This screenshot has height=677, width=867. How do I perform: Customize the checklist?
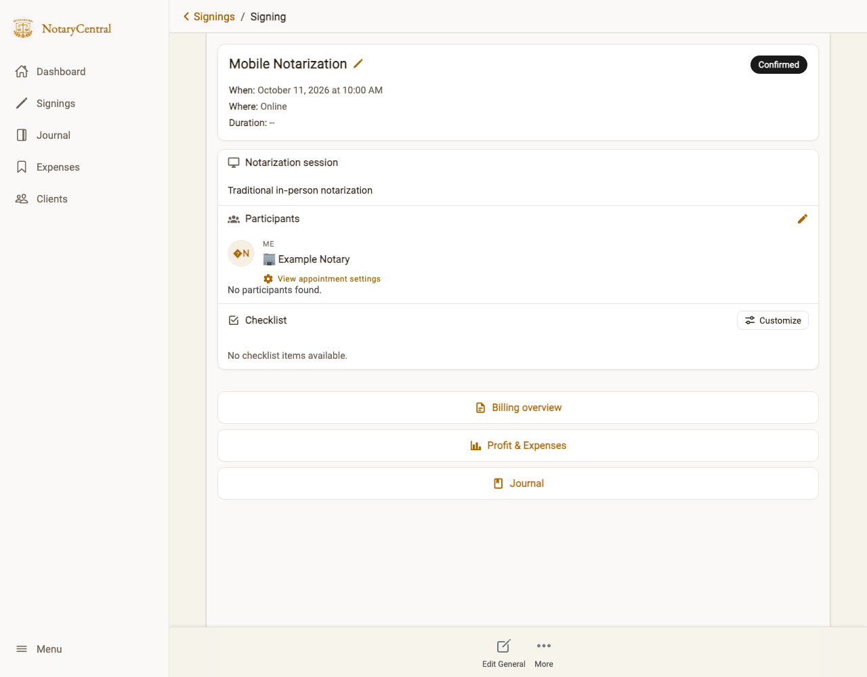(773, 320)
